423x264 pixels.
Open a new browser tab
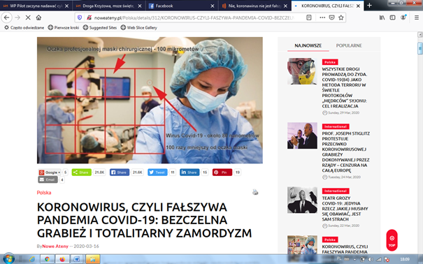[369, 6]
